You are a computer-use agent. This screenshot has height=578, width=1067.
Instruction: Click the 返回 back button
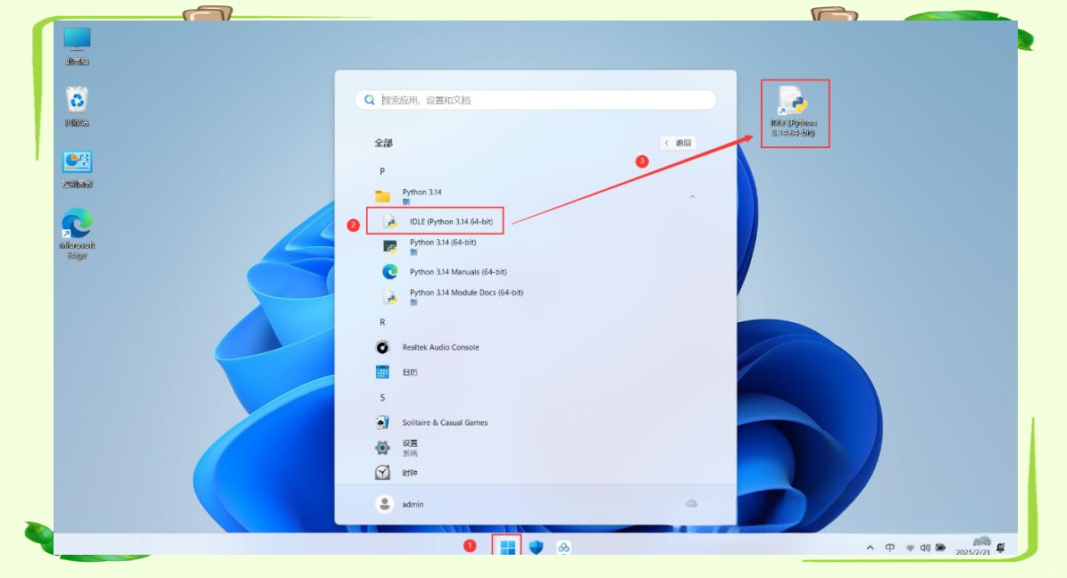pos(678,143)
